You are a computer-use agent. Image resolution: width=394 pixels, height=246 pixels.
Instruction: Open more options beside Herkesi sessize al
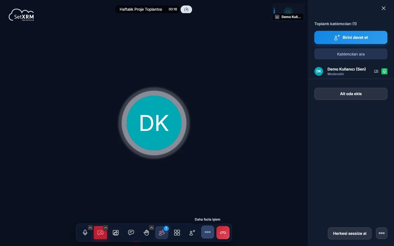[x=382, y=233]
